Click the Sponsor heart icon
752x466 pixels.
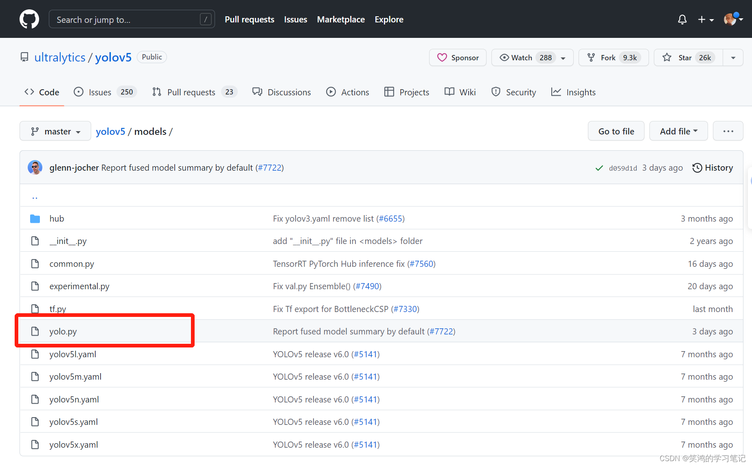pos(443,57)
